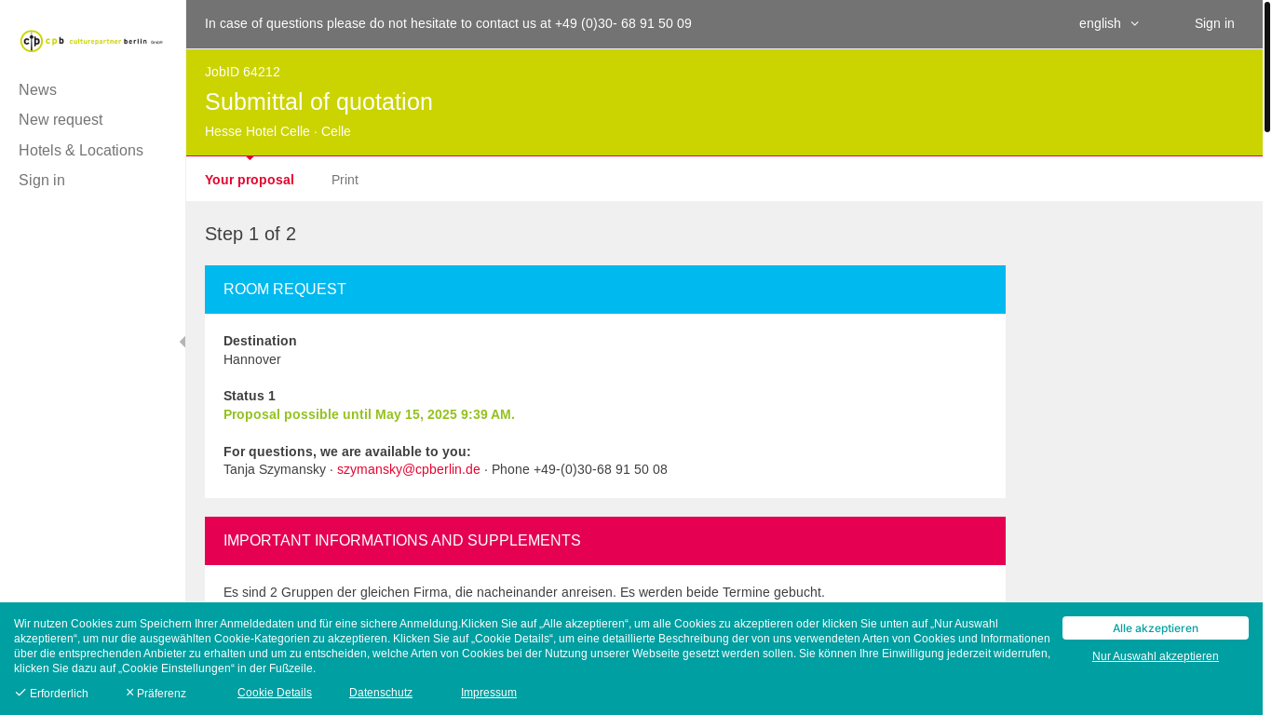
Task: Sign in from the top bar
Action: click(1214, 23)
